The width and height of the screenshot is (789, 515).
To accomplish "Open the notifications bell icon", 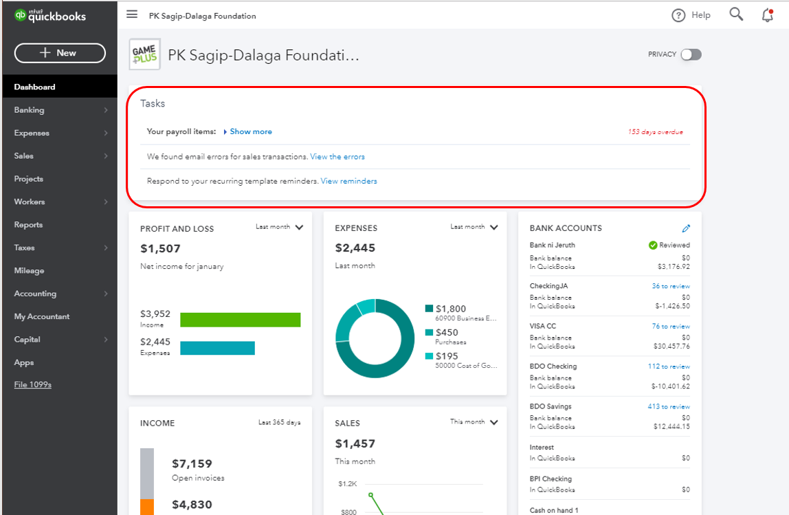I will 768,15.
